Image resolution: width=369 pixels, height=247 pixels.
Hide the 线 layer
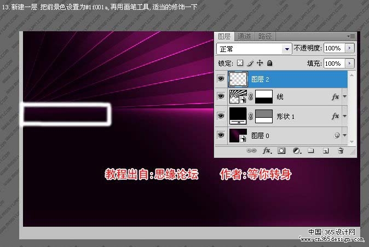pyautogui.click(x=221, y=96)
